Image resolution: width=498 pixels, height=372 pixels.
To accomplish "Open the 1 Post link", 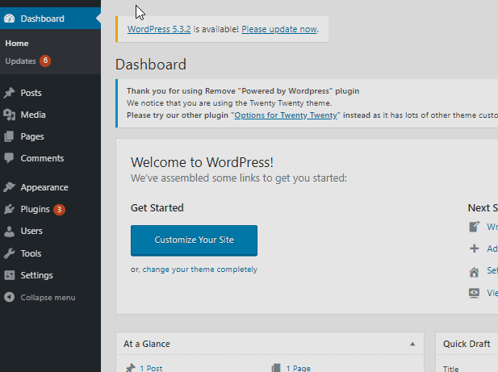I will coord(151,368).
